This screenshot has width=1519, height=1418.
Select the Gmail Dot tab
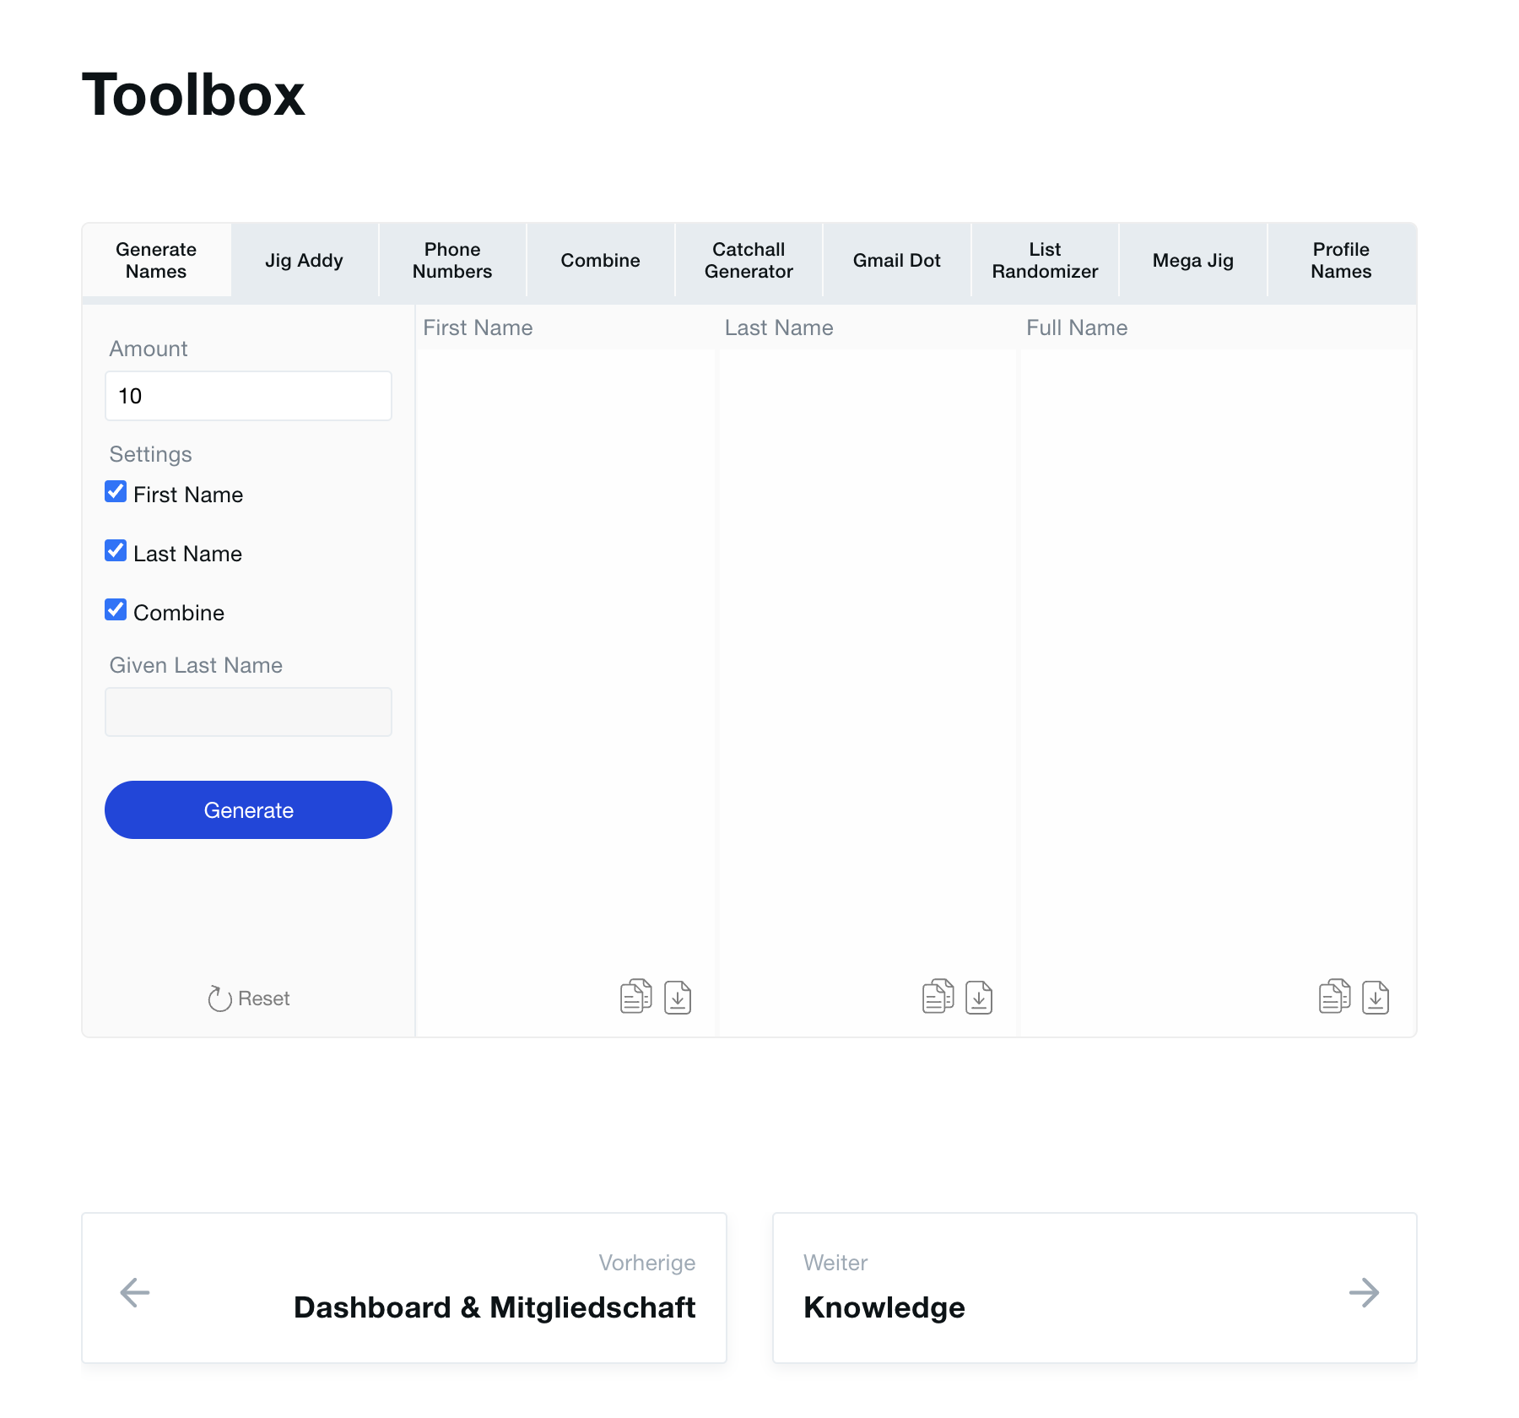tap(896, 260)
